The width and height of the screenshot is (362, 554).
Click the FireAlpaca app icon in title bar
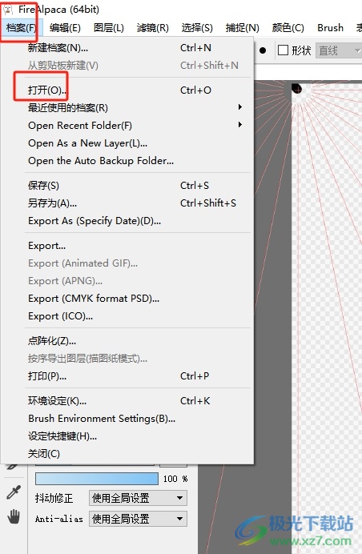click(8, 10)
